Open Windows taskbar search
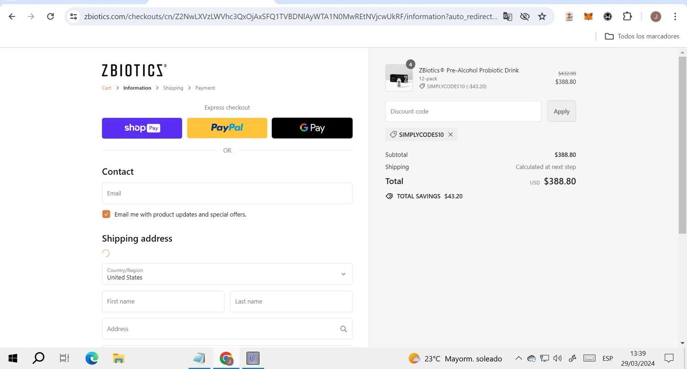 [x=38, y=358]
